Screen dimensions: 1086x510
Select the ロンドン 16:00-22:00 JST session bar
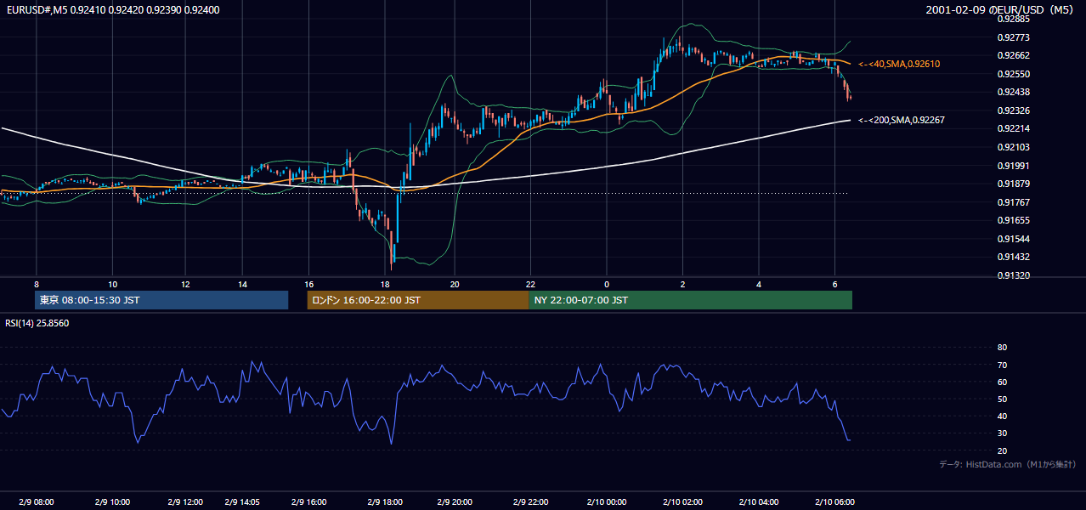417,300
